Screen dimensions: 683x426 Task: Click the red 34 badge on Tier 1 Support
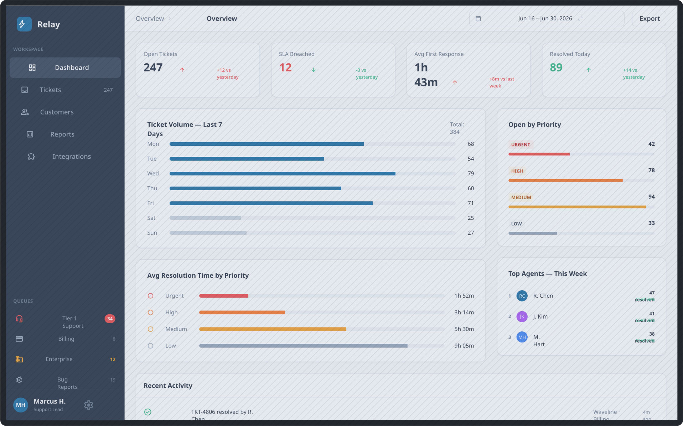(x=110, y=319)
